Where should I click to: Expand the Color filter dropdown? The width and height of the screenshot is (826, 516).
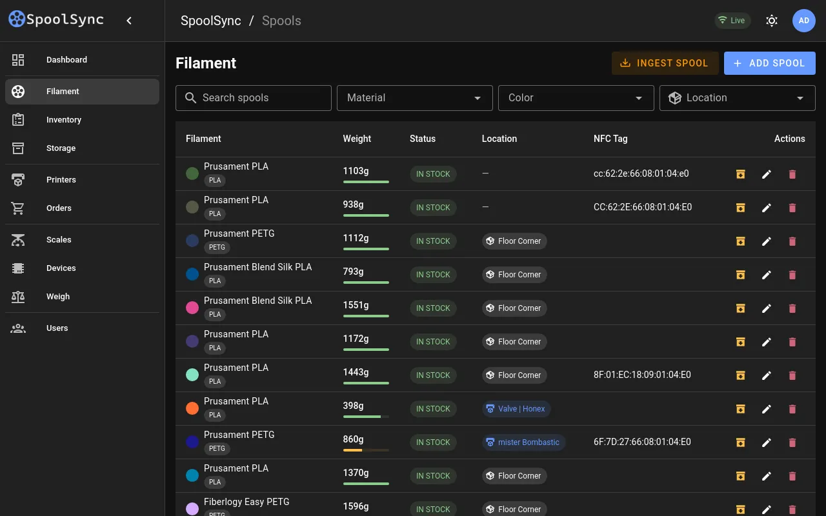coord(576,98)
